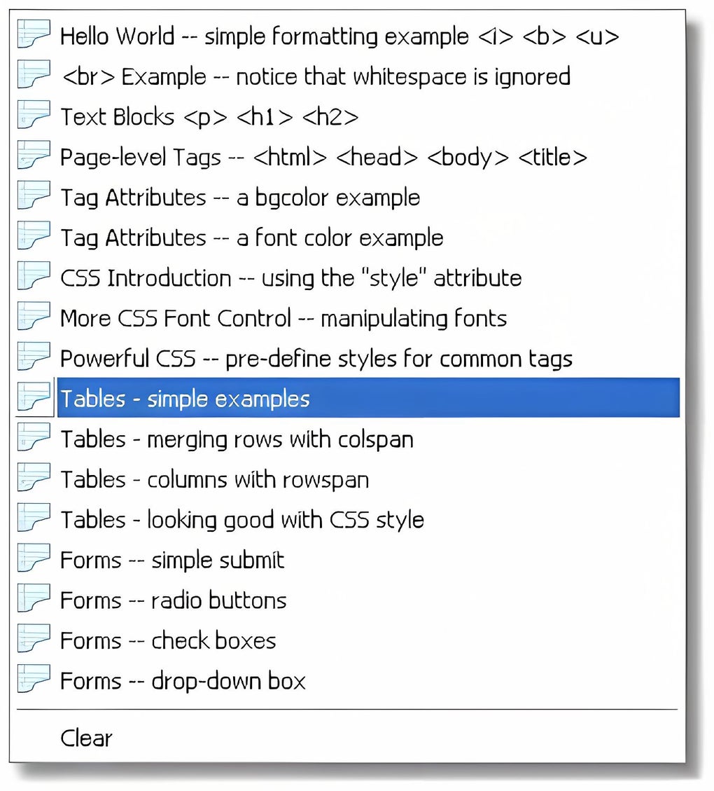The image size is (714, 791).
Task: Click the icon beside Forms -- radio buttons
Action: tap(34, 600)
